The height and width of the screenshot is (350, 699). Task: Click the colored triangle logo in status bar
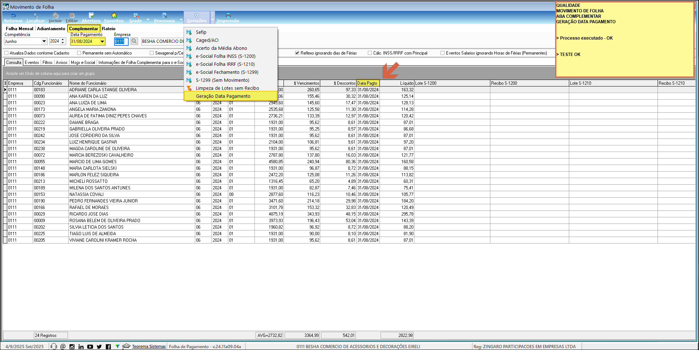117,346
